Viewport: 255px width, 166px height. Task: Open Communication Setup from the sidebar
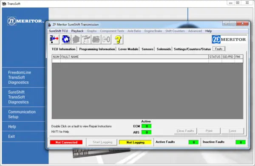coord(22,114)
